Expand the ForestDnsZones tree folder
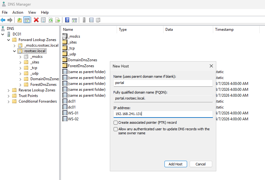 click(20, 85)
